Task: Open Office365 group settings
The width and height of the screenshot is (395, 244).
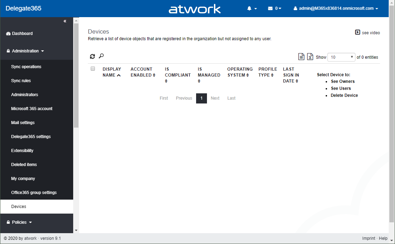Action: (x=34, y=192)
